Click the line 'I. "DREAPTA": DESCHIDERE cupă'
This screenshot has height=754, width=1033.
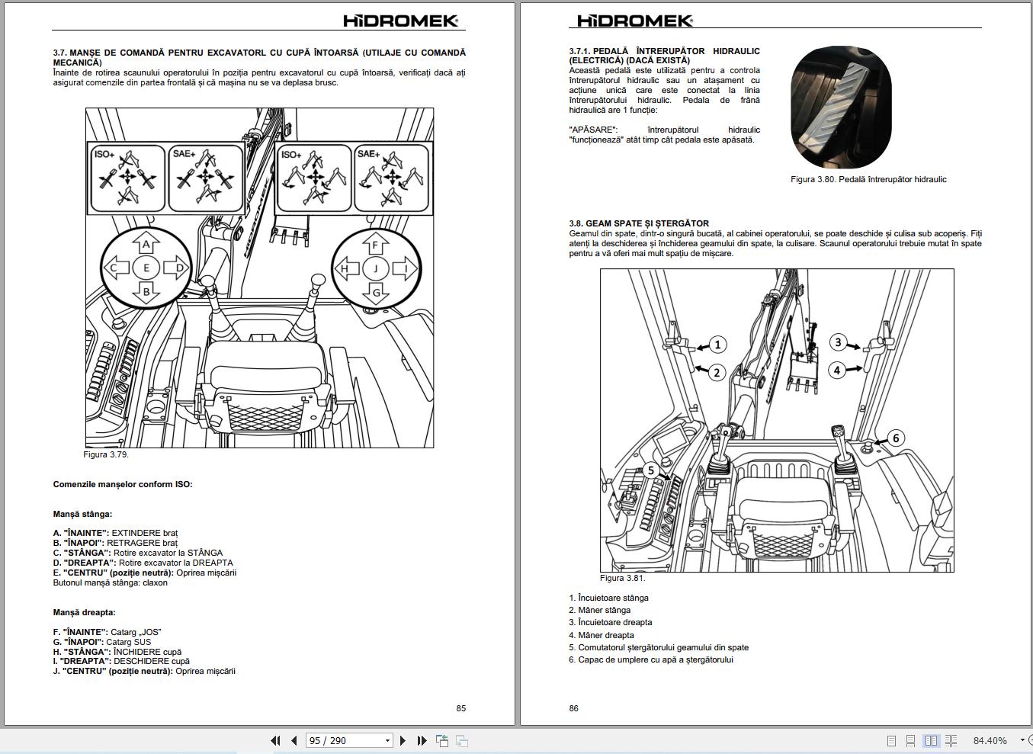click(121, 661)
